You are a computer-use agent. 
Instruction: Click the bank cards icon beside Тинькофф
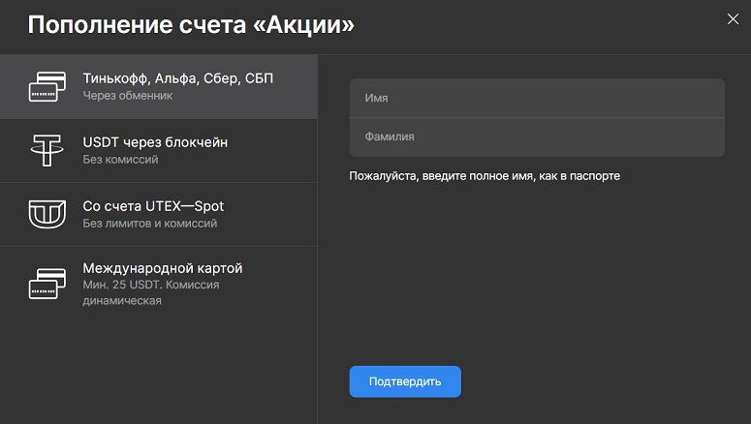tap(47, 86)
